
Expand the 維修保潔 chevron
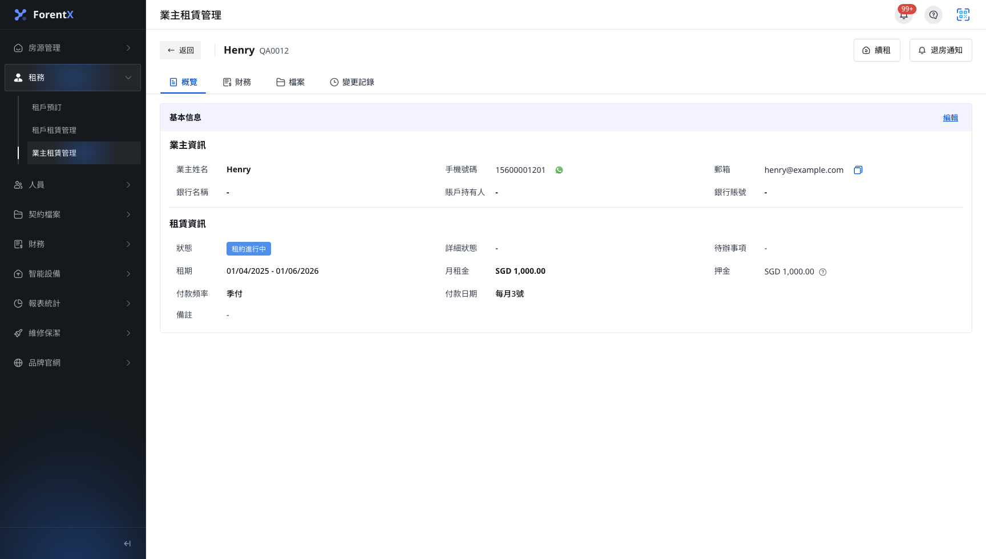(128, 333)
